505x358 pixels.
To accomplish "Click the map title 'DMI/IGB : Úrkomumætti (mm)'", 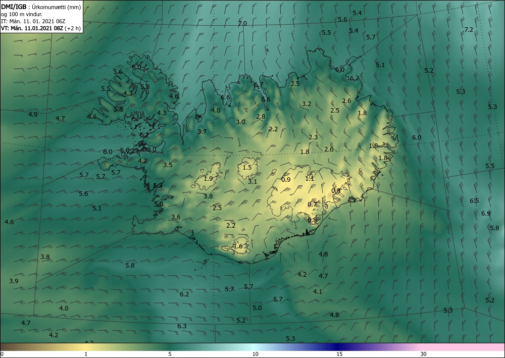I will pos(41,7).
